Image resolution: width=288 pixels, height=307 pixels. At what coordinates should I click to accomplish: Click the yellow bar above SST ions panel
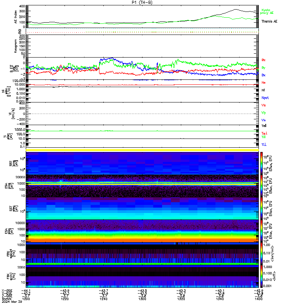pyautogui.click(x=142, y=150)
